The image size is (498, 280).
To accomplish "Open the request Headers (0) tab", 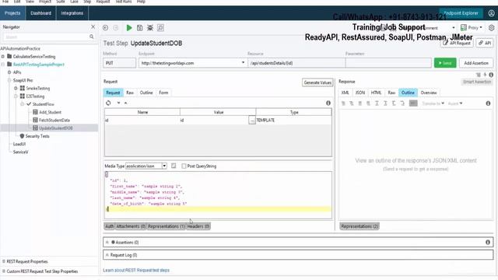I will pos(198,226).
